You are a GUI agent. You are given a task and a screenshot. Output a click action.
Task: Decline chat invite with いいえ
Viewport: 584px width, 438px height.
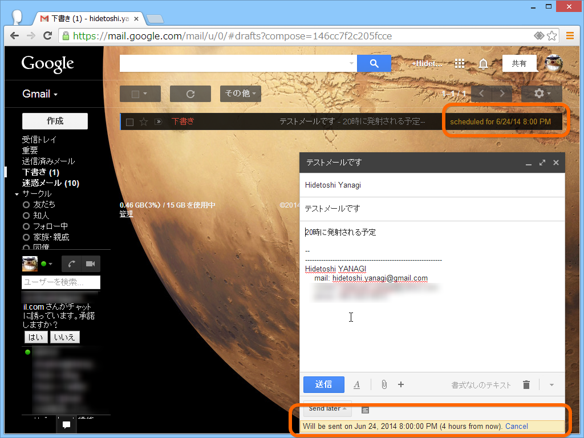pos(64,337)
